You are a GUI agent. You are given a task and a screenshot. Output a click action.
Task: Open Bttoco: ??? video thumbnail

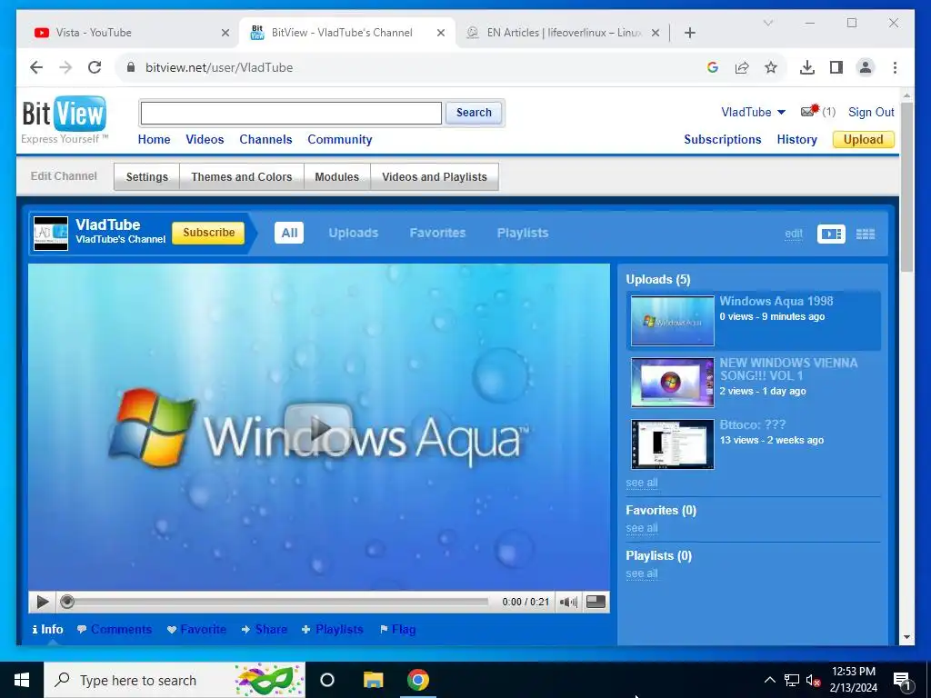tap(672, 444)
